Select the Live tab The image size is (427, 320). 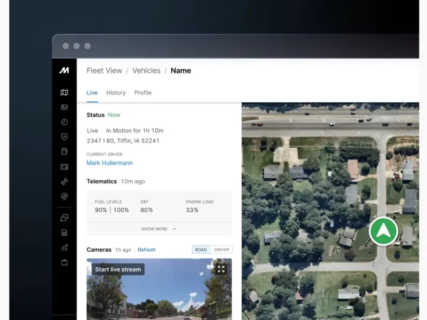pos(92,93)
